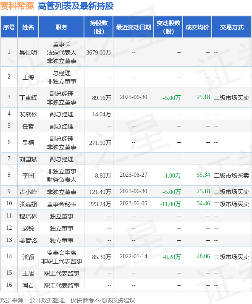
Task: Click the 223.24万 shareholding value
Action: click(100, 204)
